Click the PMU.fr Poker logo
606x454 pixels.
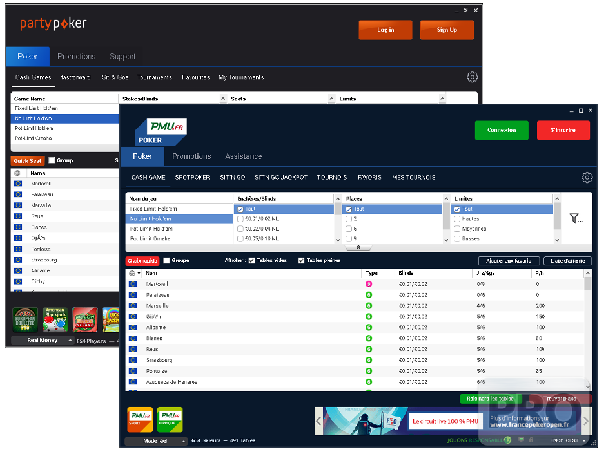(x=161, y=132)
